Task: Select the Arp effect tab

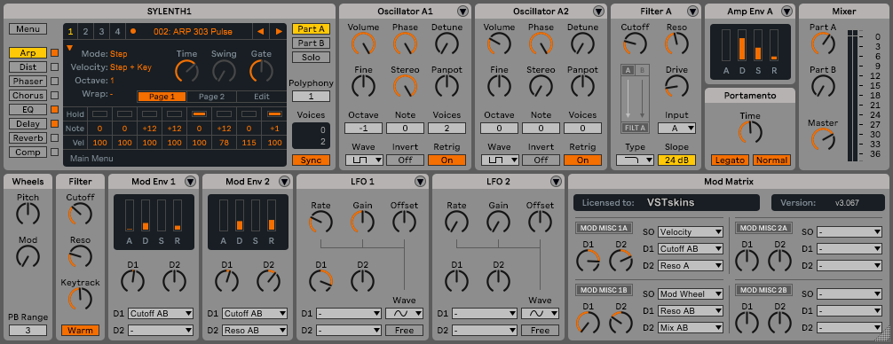Action: [28, 53]
